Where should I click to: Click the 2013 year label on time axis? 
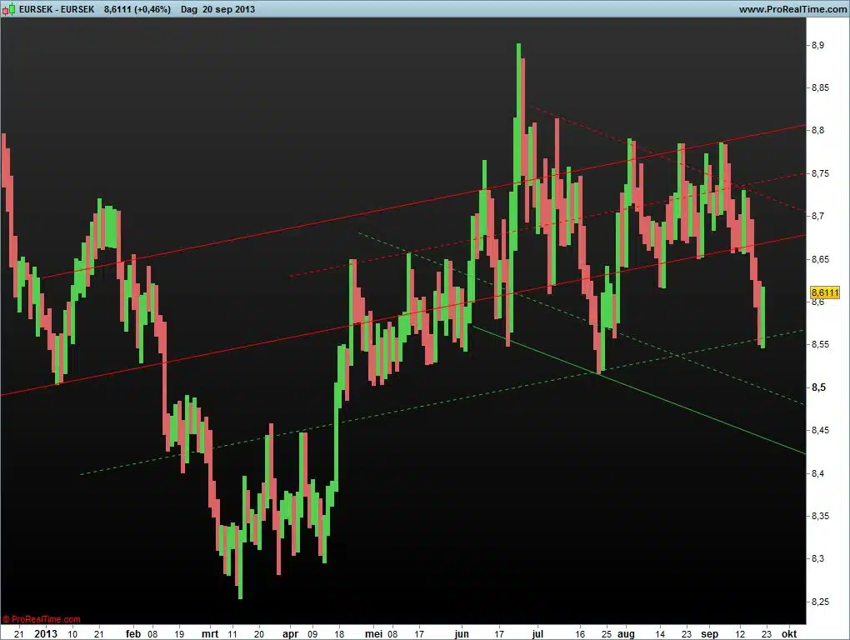pos(46,633)
